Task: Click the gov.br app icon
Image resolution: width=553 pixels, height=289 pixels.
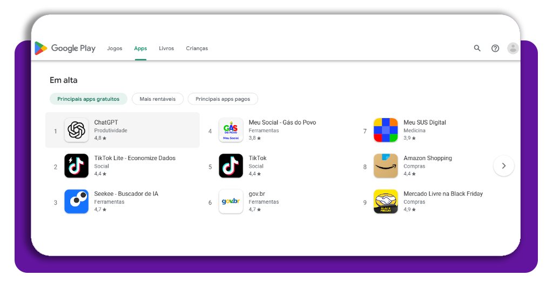Action: point(231,201)
